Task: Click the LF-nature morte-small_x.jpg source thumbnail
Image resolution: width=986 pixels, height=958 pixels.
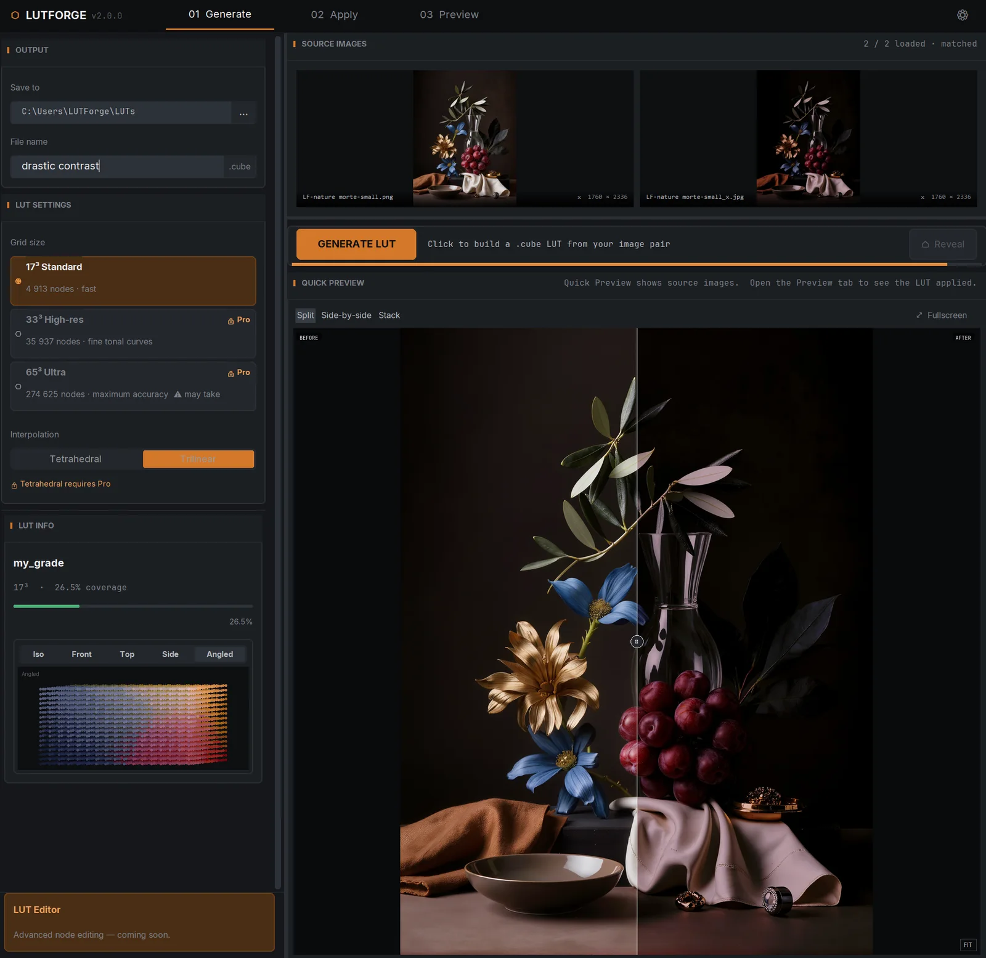Action: (x=808, y=138)
